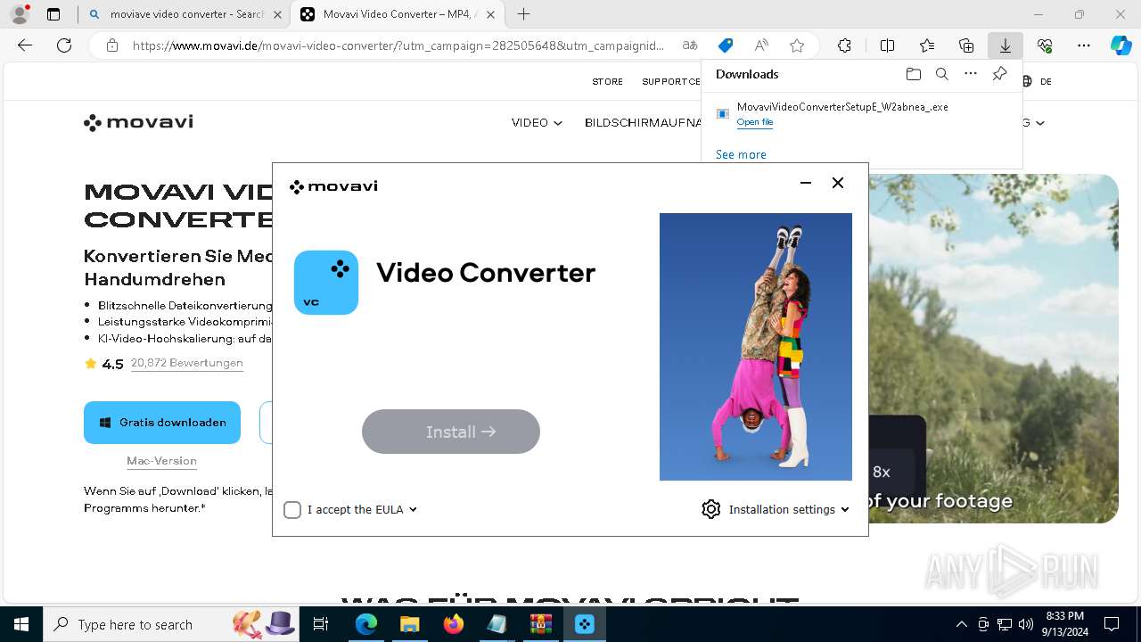The image size is (1141, 642).
Task: Open Copilot sidebar icon
Action: pos(1120,45)
